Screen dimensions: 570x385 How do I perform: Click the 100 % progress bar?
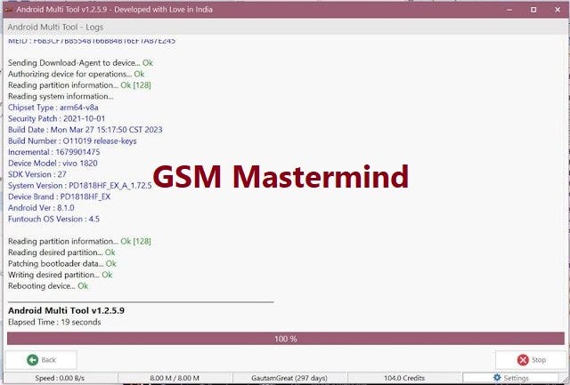(286, 339)
